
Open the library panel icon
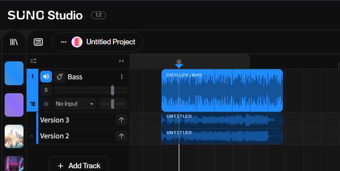pos(14,42)
